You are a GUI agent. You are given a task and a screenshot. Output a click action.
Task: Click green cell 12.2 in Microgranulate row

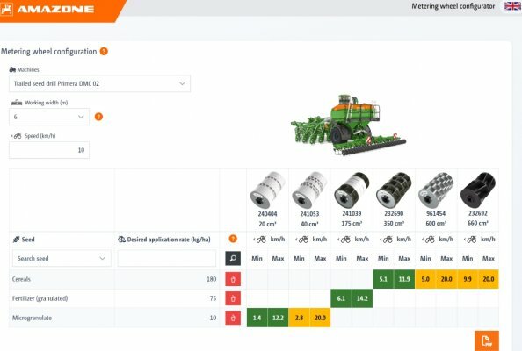point(278,318)
